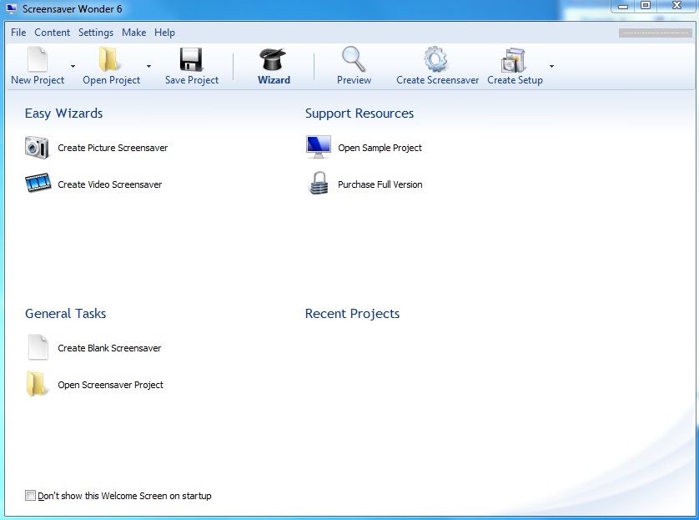Click the Open Project folder icon

point(110,60)
